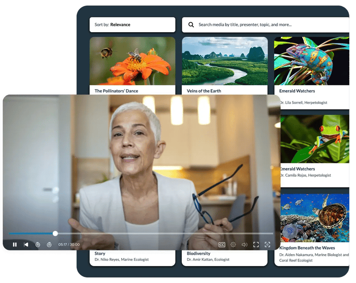Click the search media input field
Image resolution: width=356 pixels, height=283 pixels.
tap(270, 25)
